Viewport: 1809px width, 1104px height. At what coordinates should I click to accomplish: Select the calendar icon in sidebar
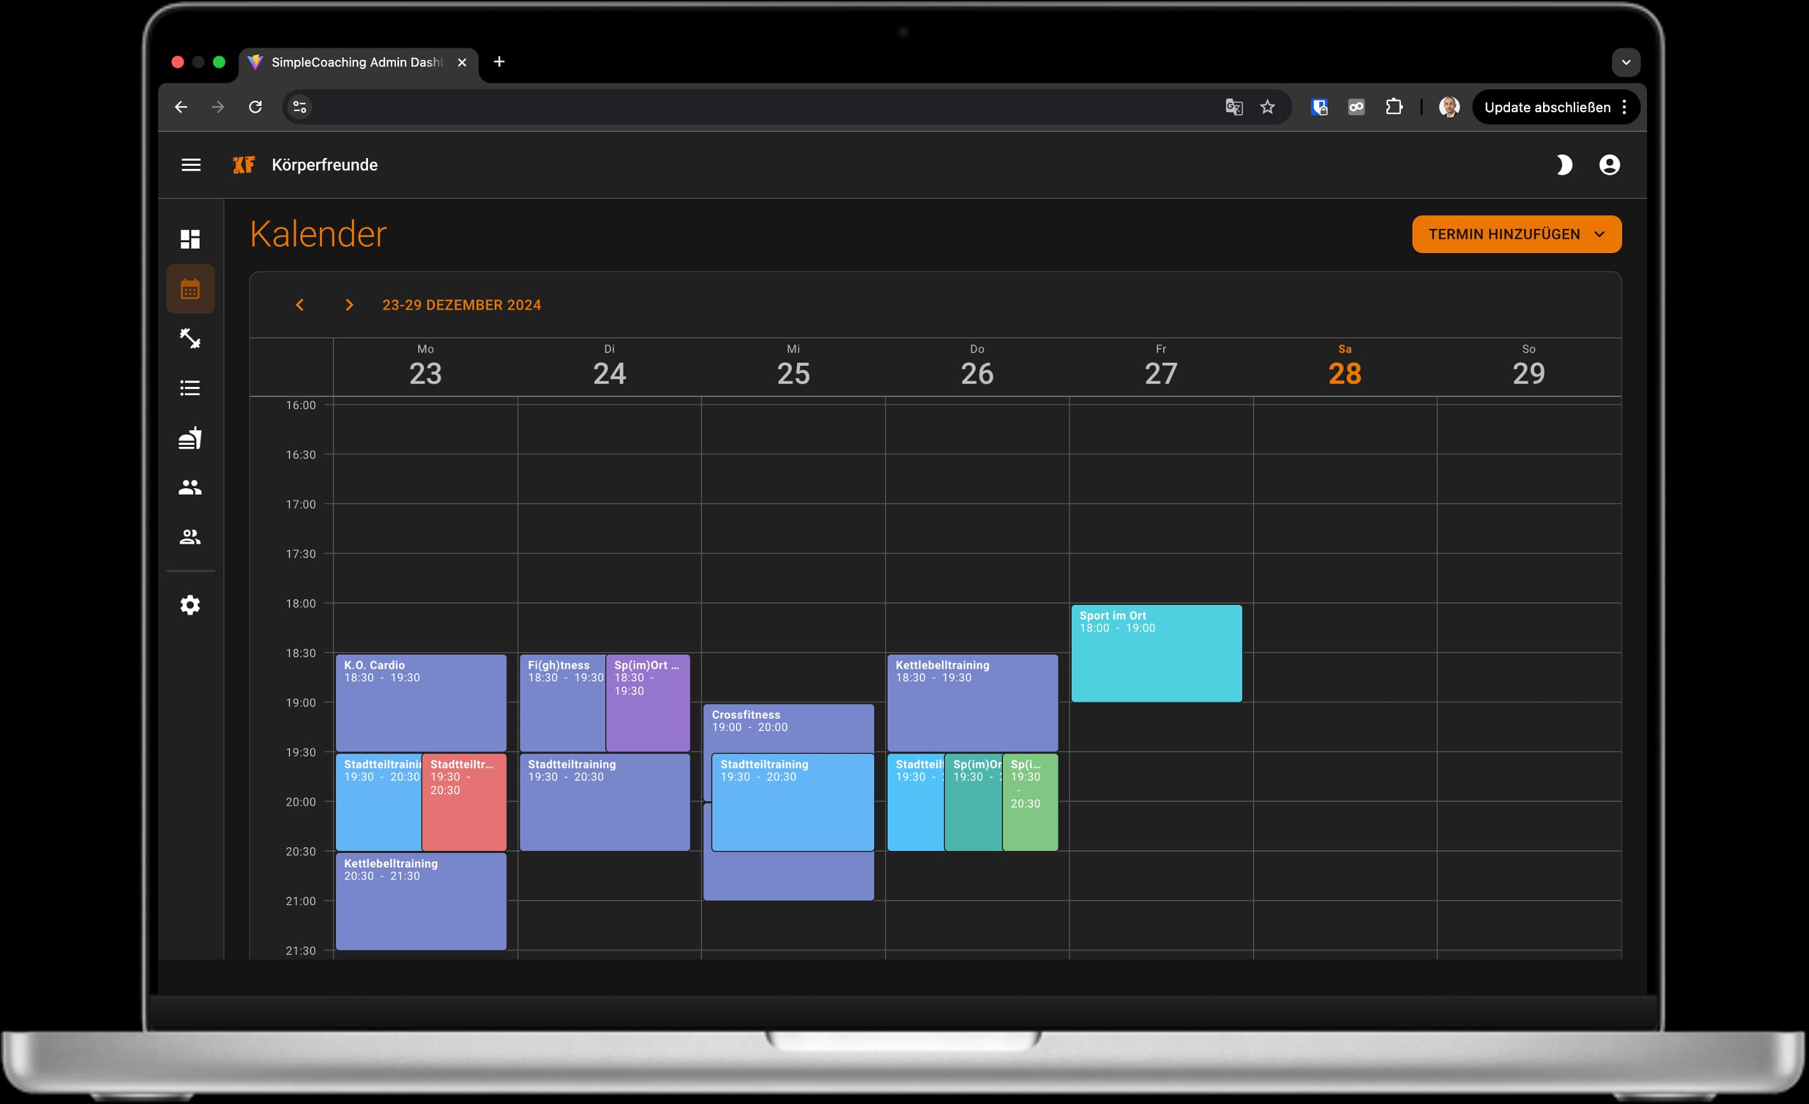(x=190, y=289)
